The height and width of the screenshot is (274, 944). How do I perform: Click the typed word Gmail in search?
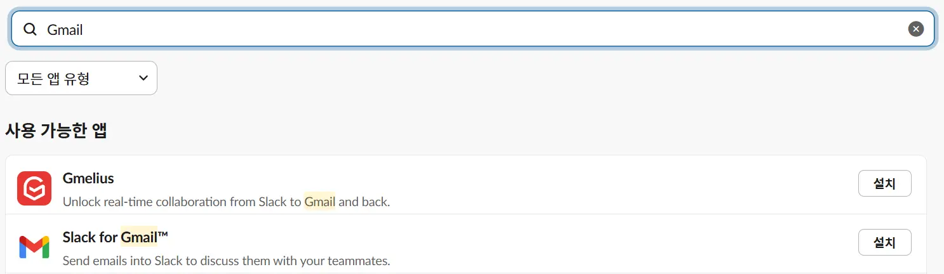point(65,30)
